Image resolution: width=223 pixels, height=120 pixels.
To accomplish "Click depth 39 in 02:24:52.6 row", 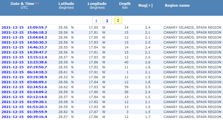I will pos(126,87).
